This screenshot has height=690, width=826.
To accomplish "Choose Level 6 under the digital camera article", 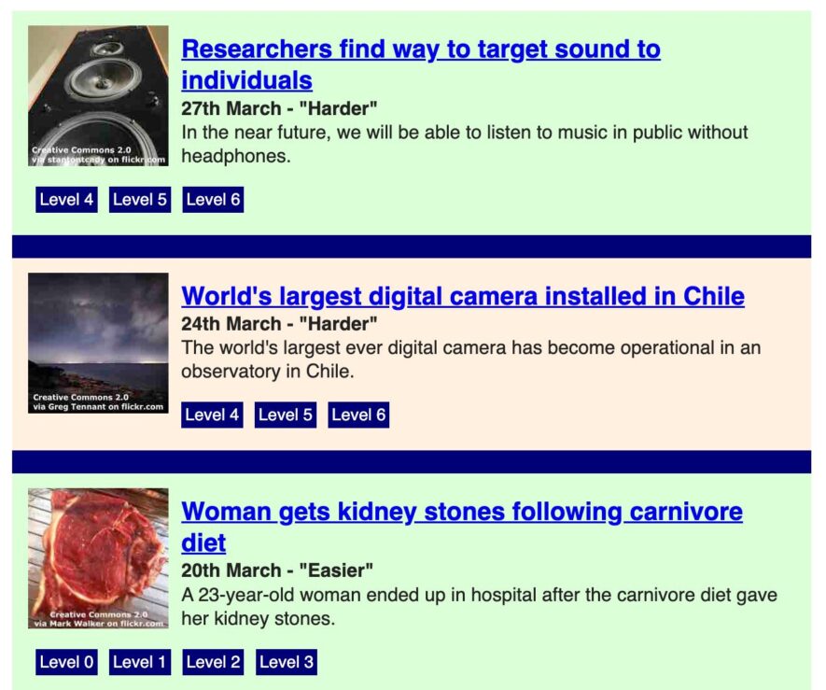I will click(358, 415).
